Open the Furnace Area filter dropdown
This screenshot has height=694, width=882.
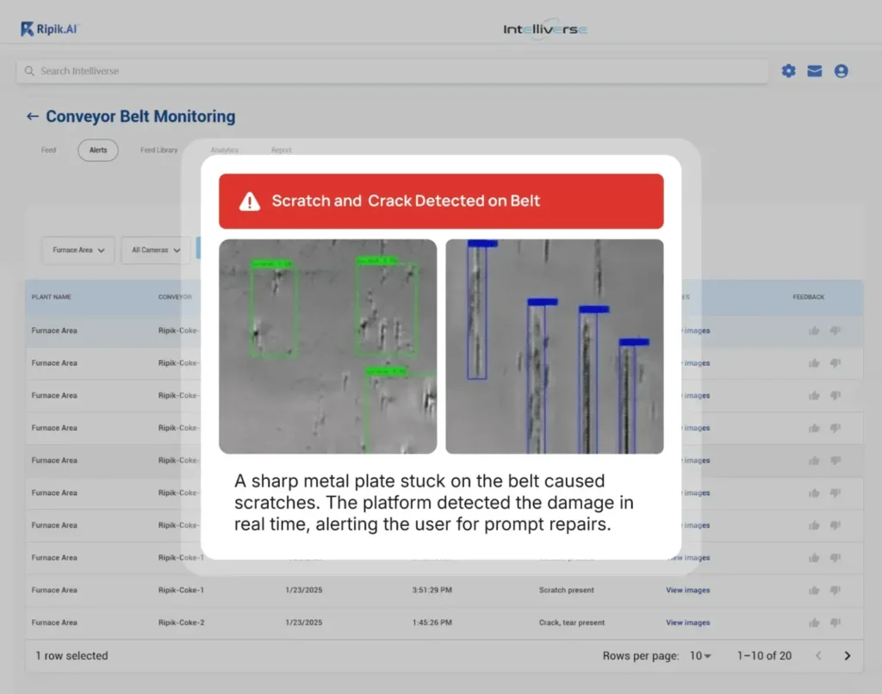coord(78,250)
